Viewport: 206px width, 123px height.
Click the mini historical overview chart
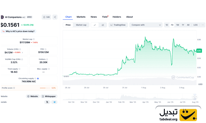130,97
